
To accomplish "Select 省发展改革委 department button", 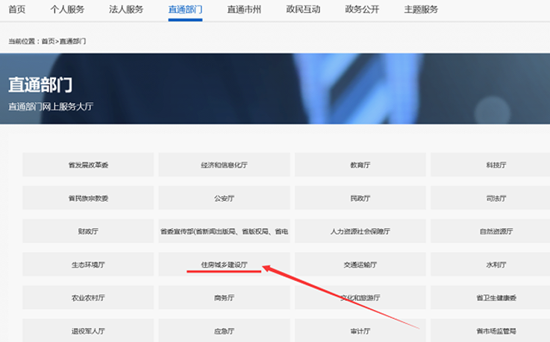I will 88,165.
